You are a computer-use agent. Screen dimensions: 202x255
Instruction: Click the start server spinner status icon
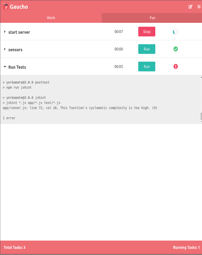[175, 32]
